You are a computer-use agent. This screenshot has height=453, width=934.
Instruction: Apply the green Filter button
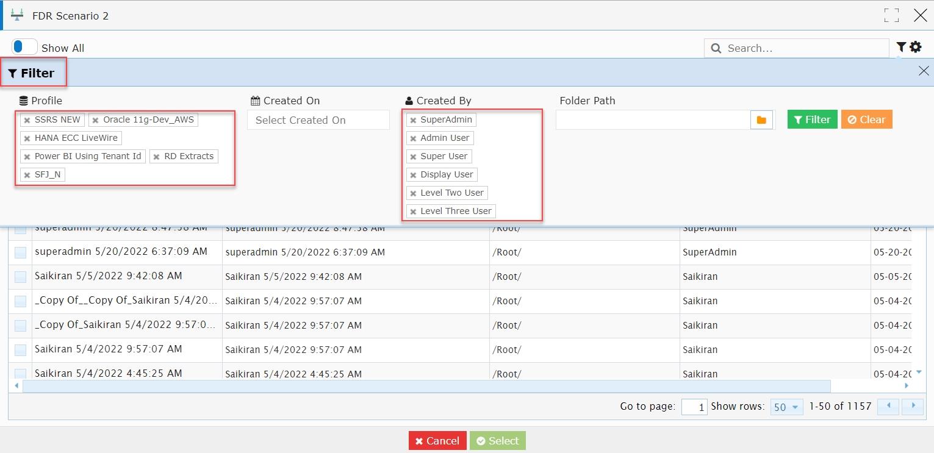coord(812,119)
